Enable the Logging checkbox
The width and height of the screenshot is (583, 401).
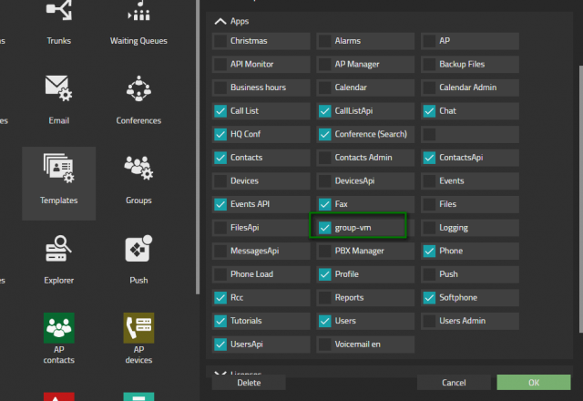tap(429, 228)
